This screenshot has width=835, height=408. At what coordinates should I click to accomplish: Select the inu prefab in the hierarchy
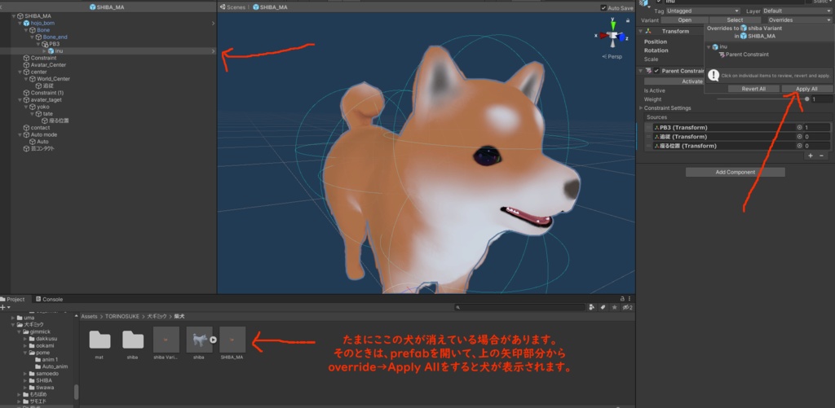[x=59, y=51]
